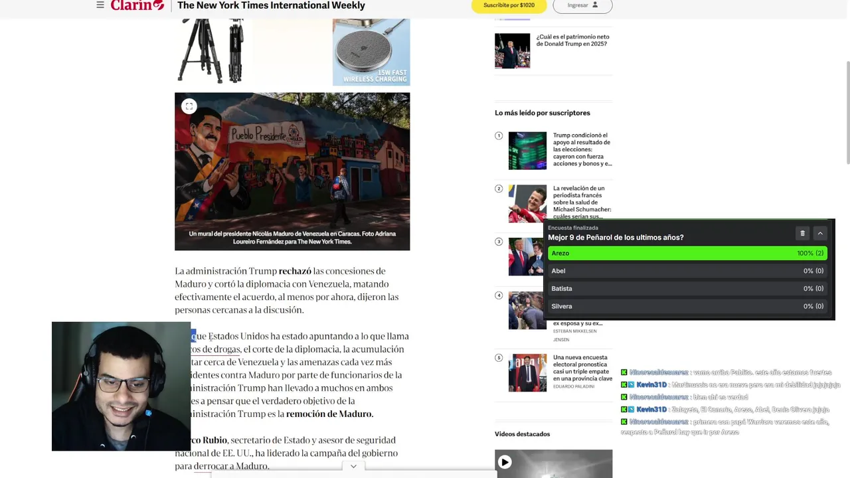Click the number 5 ranking badge

pyautogui.click(x=499, y=358)
